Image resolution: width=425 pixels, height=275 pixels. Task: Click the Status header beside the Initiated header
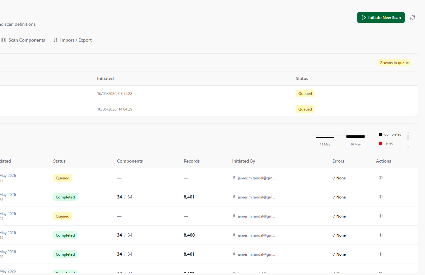click(x=302, y=78)
